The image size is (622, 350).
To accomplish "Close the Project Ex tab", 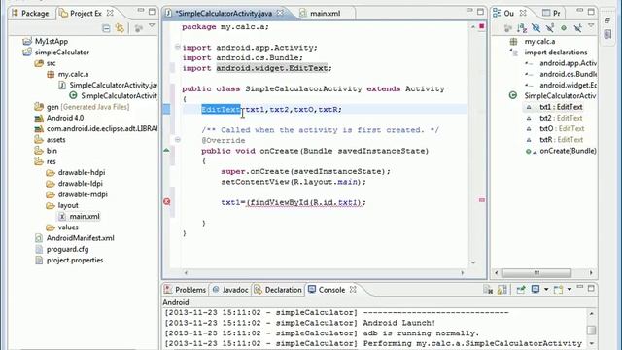I will [x=110, y=13].
